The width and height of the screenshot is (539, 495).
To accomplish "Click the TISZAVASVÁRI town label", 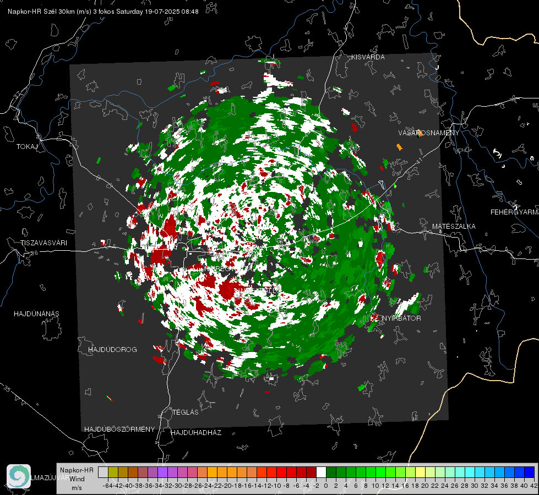I will 44,243.
